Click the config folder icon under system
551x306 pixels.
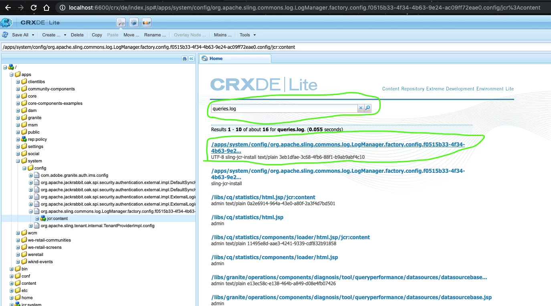point(30,168)
